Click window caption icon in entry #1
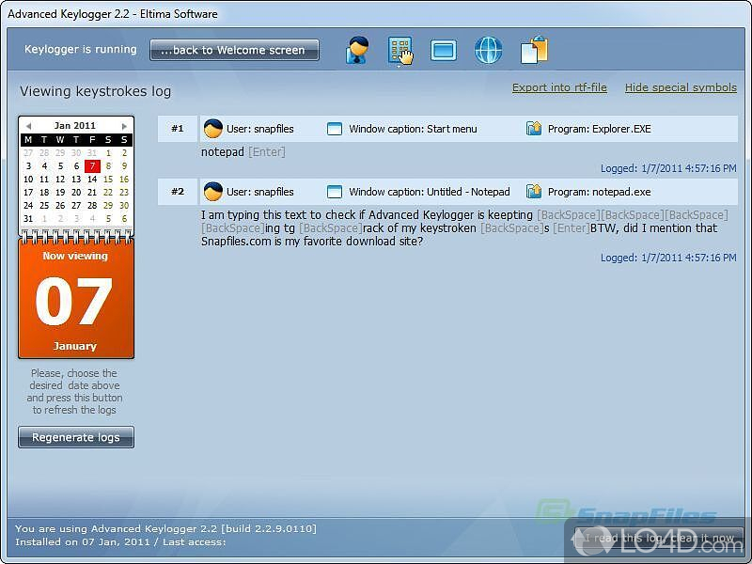The image size is (752, 564). tap(335, 129)
